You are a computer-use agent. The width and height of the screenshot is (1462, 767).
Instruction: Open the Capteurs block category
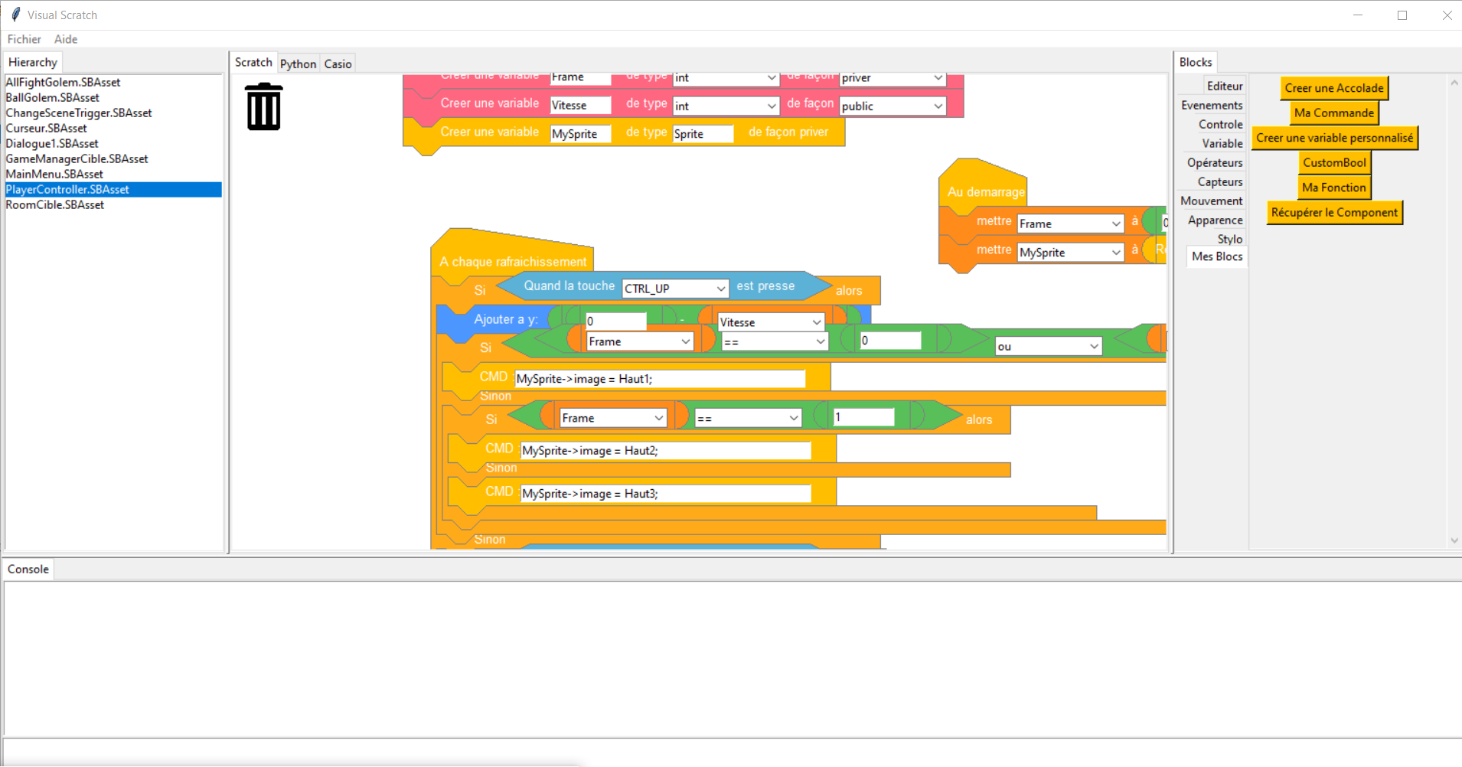(x=1220, y=182)
